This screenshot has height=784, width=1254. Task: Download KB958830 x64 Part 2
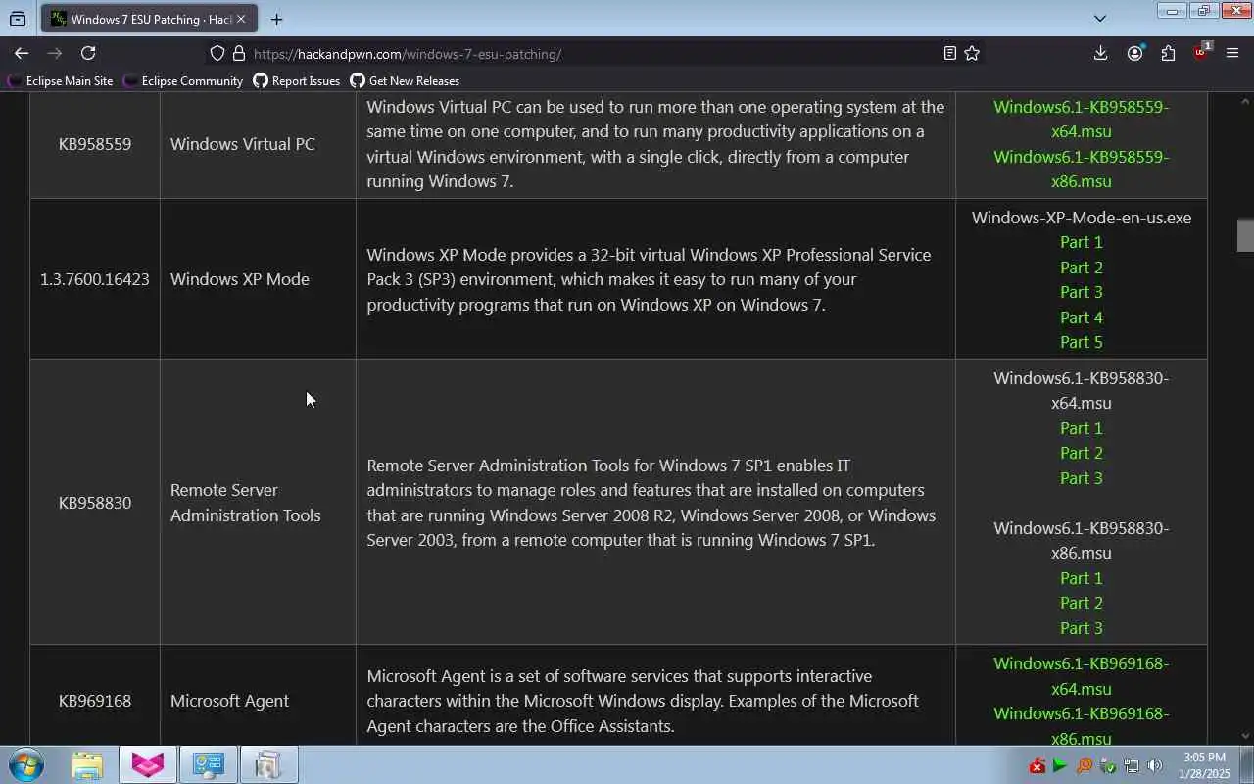click(x=1081, y=453)
